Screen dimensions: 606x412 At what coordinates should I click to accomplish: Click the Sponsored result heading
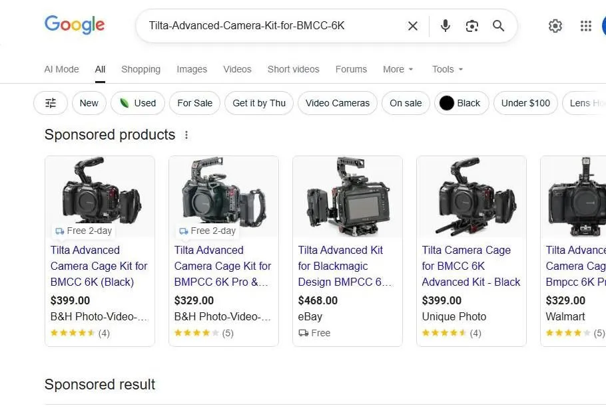[100, 385]
